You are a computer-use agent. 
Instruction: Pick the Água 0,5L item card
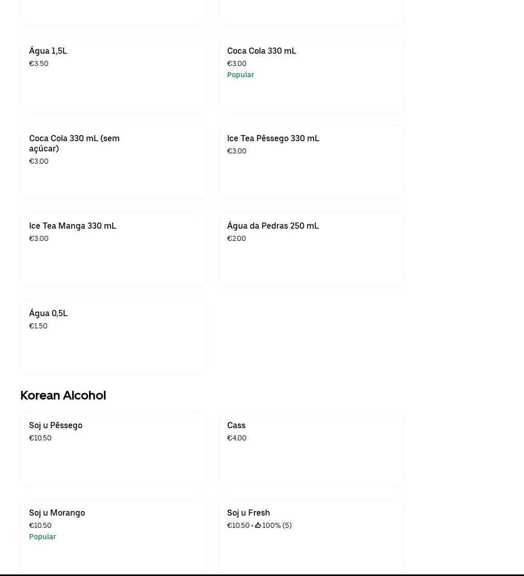coord(113,337)
